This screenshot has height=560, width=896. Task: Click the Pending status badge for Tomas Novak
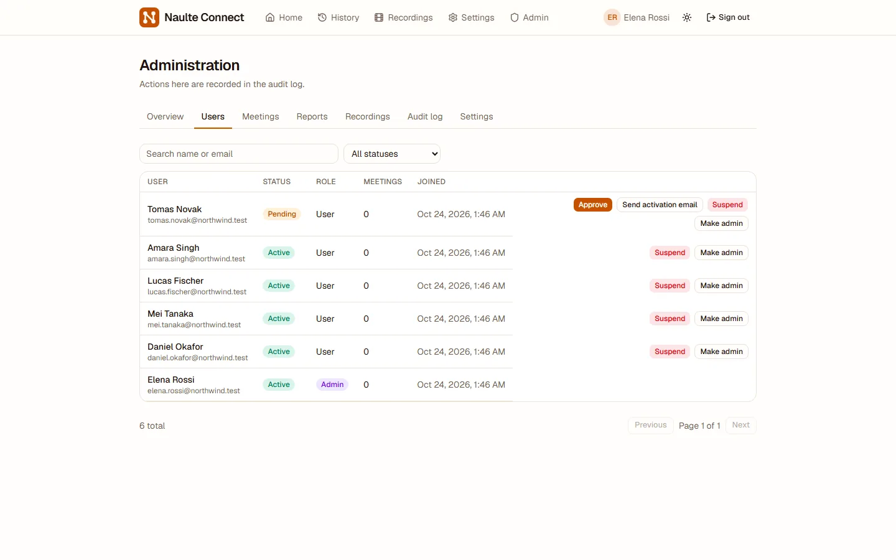coord(282,214)
